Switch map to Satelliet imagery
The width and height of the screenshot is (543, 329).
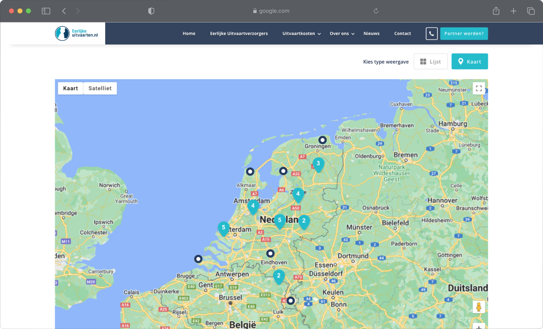[x=100, y=88]
